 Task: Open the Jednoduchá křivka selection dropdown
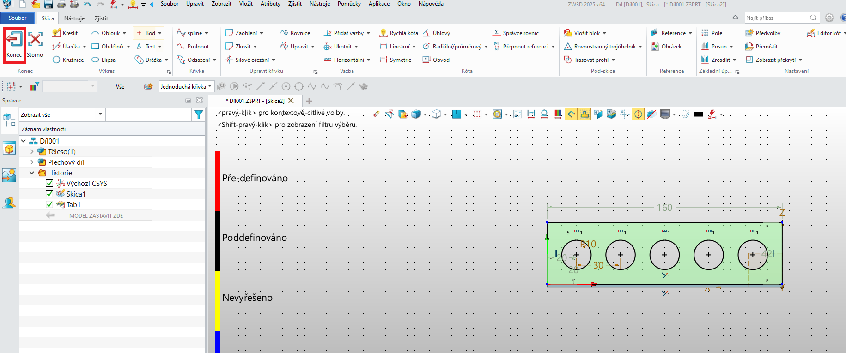tap(186, 87)
